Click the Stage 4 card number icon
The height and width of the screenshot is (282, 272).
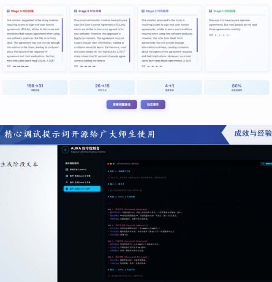pyautogui.click(x=8, y=11)
